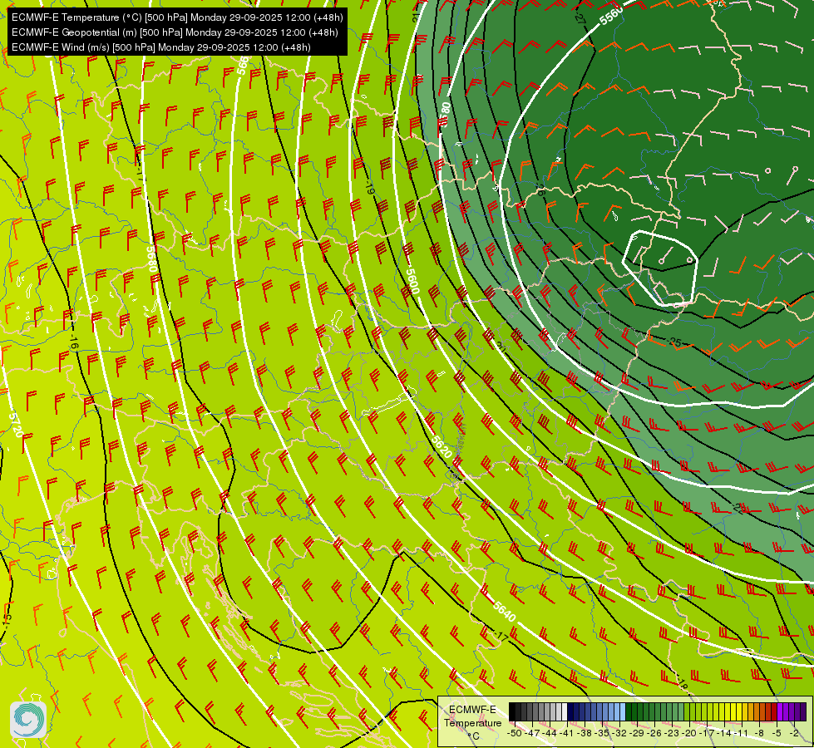
Task: Select the 5680 geopotential contour label
Action: click(x=151, y=258)
